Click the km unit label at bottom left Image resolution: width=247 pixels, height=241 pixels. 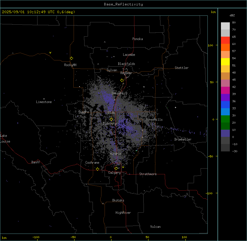coord(4,238)
